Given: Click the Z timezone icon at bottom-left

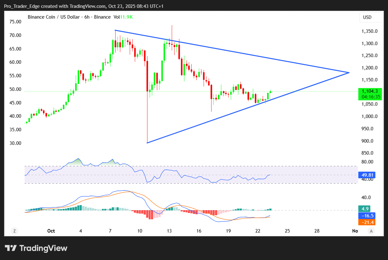Looking at the screenshot, I should point(14,231).
